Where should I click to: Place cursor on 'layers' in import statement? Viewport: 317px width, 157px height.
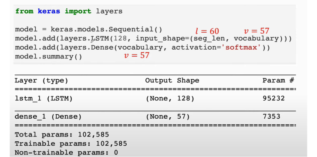[109, 11]
